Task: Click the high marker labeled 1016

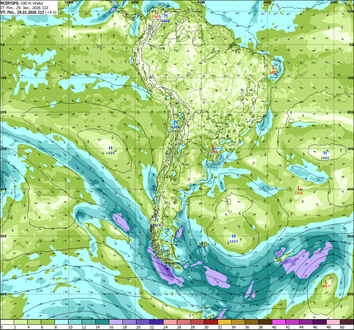Action: coord(166,18)
